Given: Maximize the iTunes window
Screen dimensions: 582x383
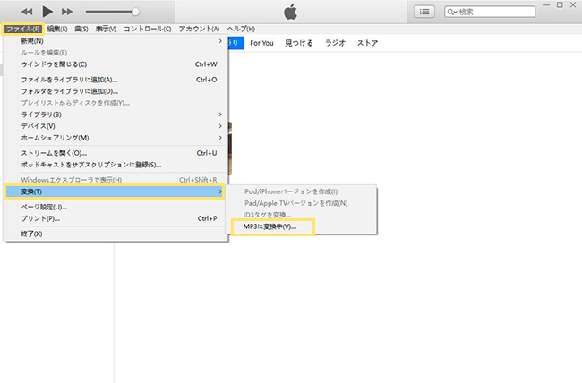Looking at the screenshot, I should click(x=560, y=4).
